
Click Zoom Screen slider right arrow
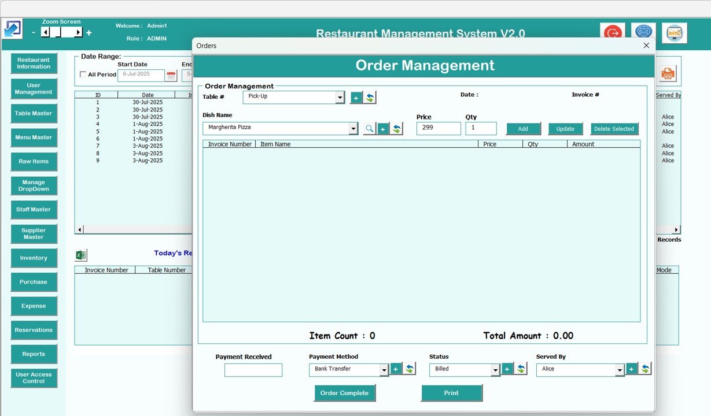(x=78, y=32)
